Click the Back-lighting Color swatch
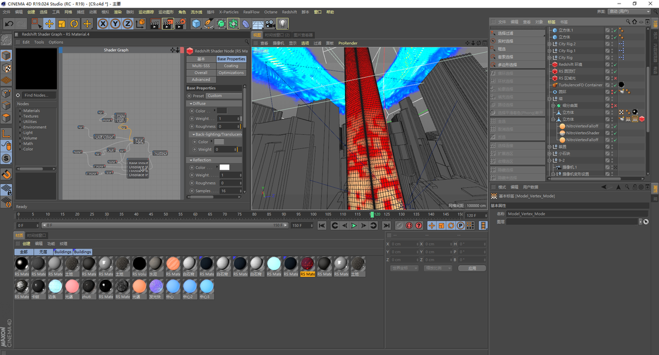 (x=219, y=142)
